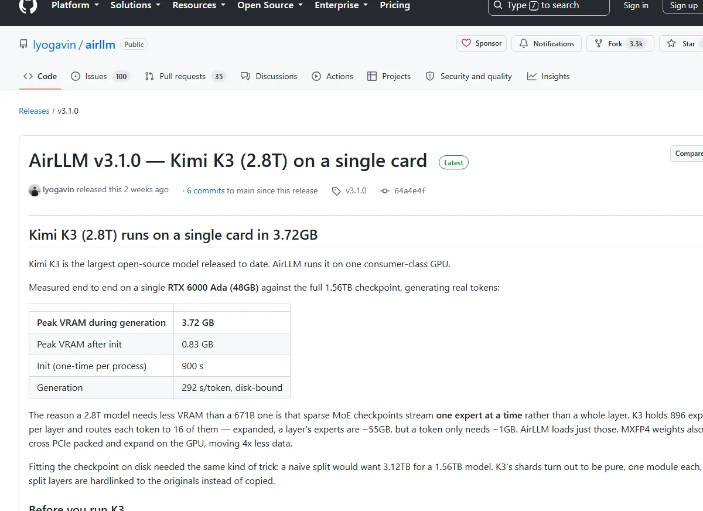Click the '0.83 GB' table cell

coord(232,344)
